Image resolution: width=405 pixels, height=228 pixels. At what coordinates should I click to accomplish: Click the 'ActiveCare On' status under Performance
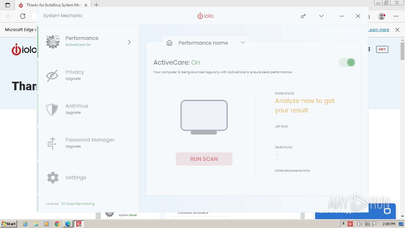click(x=78, y=45)
